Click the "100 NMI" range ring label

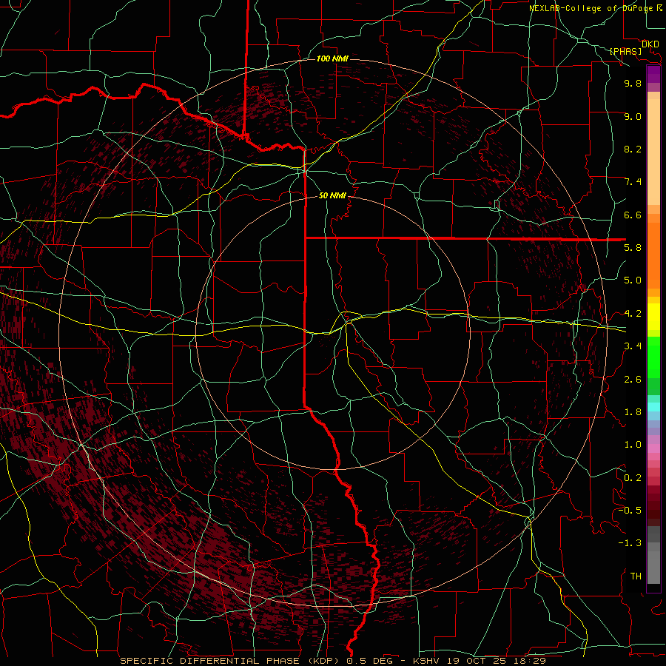coord(332,58)
